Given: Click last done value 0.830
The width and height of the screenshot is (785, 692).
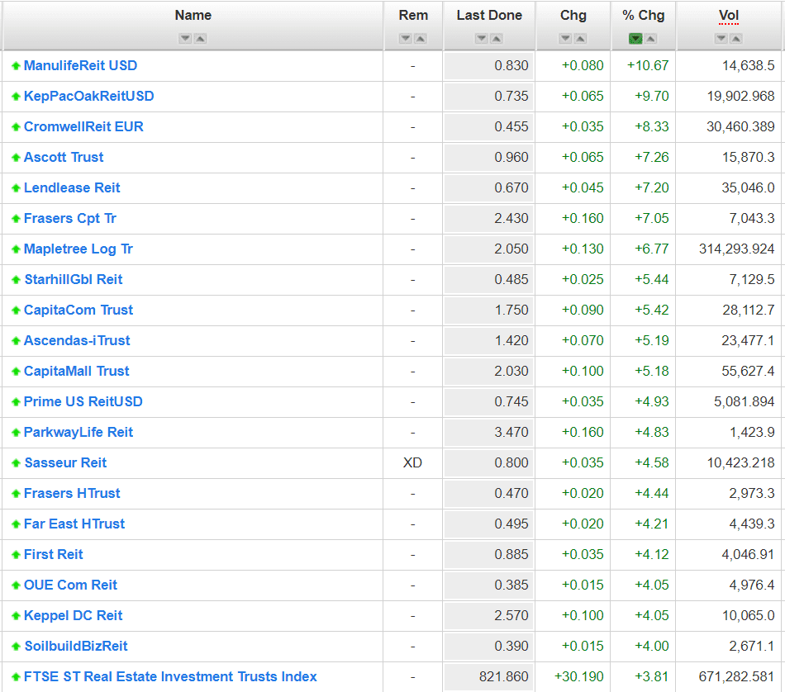Looking at the screenshot, I should pos(511,65).
